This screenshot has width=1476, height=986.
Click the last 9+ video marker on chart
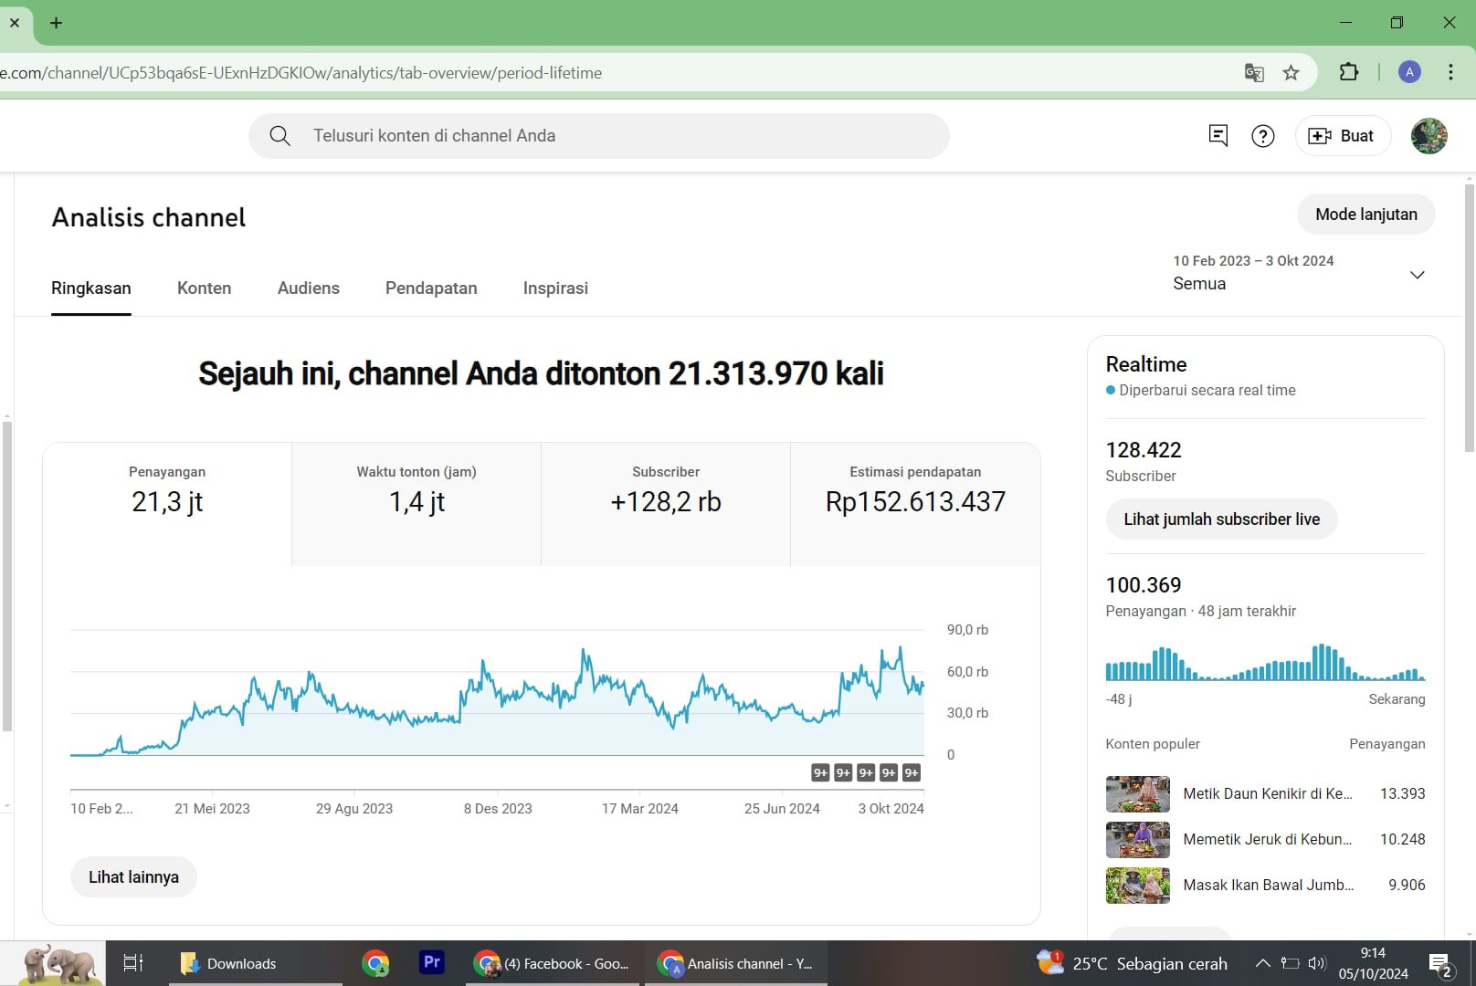pos(912,773)
